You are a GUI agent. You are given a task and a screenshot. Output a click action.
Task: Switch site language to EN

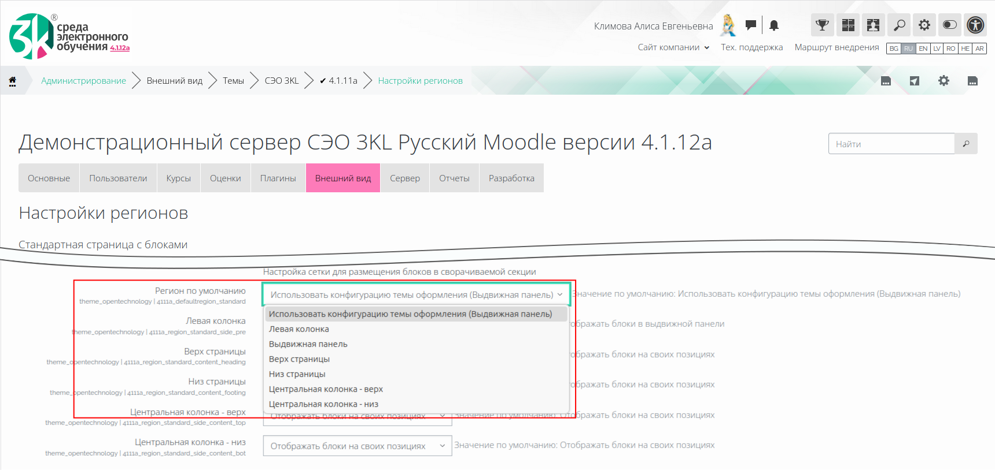point(923,49)
